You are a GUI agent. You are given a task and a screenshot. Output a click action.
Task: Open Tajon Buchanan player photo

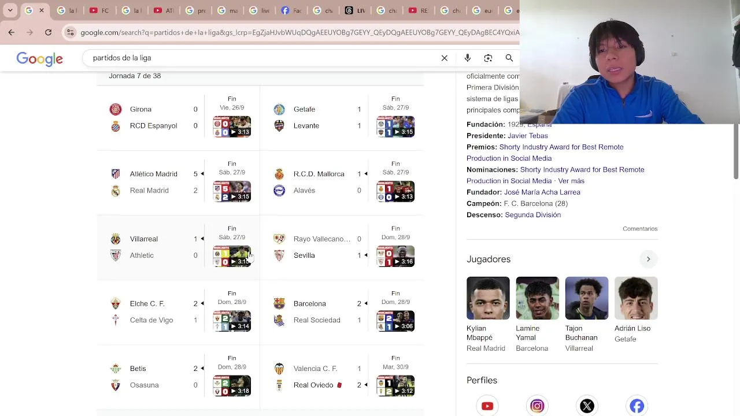click(587, 298)
